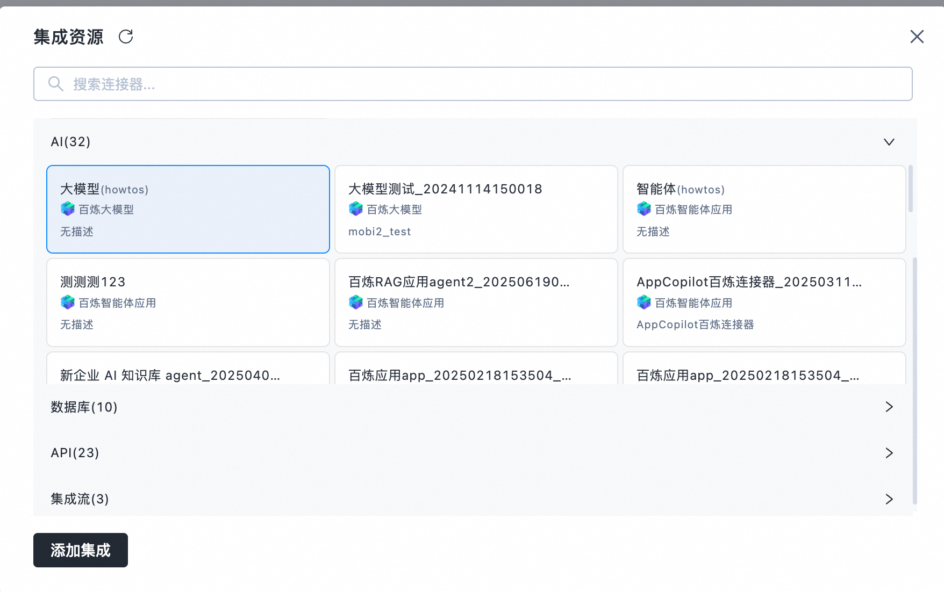
Task: Click 百炼 icon in 百炼RAG应用agent2 card
Action: pyautogui.click(x=356, y=302)
